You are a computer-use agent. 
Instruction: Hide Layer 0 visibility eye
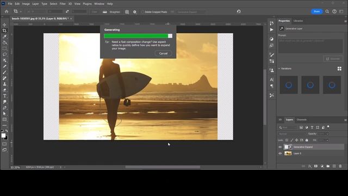(280, 154)
